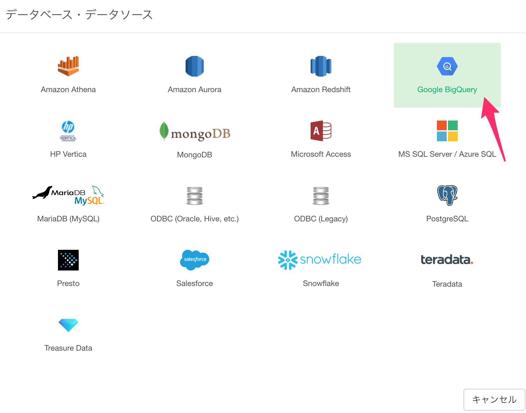Pick the Microsoft Access icon
Viewport: 526px width, 413px height.
pos(321,131)
